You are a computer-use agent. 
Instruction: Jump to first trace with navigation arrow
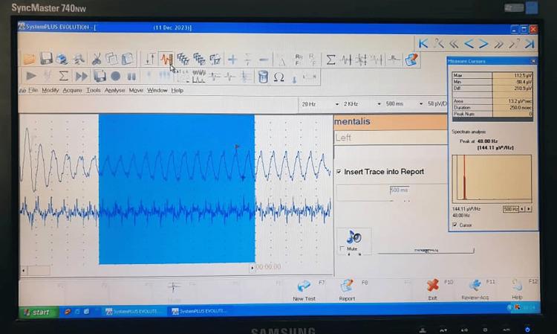click(423, 44)
